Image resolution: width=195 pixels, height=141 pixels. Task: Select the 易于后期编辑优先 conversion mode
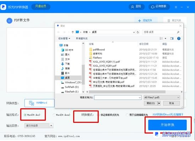click(127, 115)
